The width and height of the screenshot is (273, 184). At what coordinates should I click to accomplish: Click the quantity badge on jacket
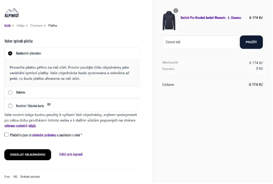pos(176,11)
